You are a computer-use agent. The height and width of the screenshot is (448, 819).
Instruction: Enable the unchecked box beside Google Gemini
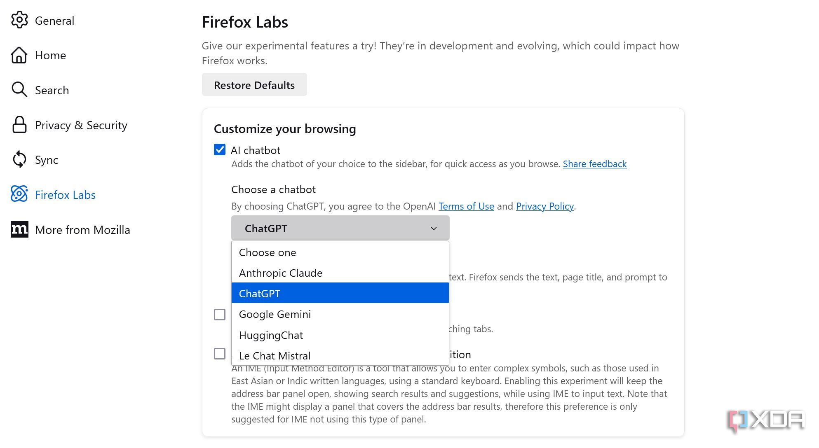point(220,315)
